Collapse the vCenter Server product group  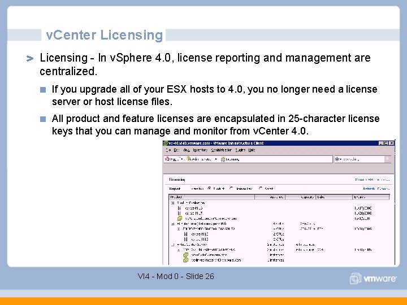pyautogui.click(x=172, y=245)
